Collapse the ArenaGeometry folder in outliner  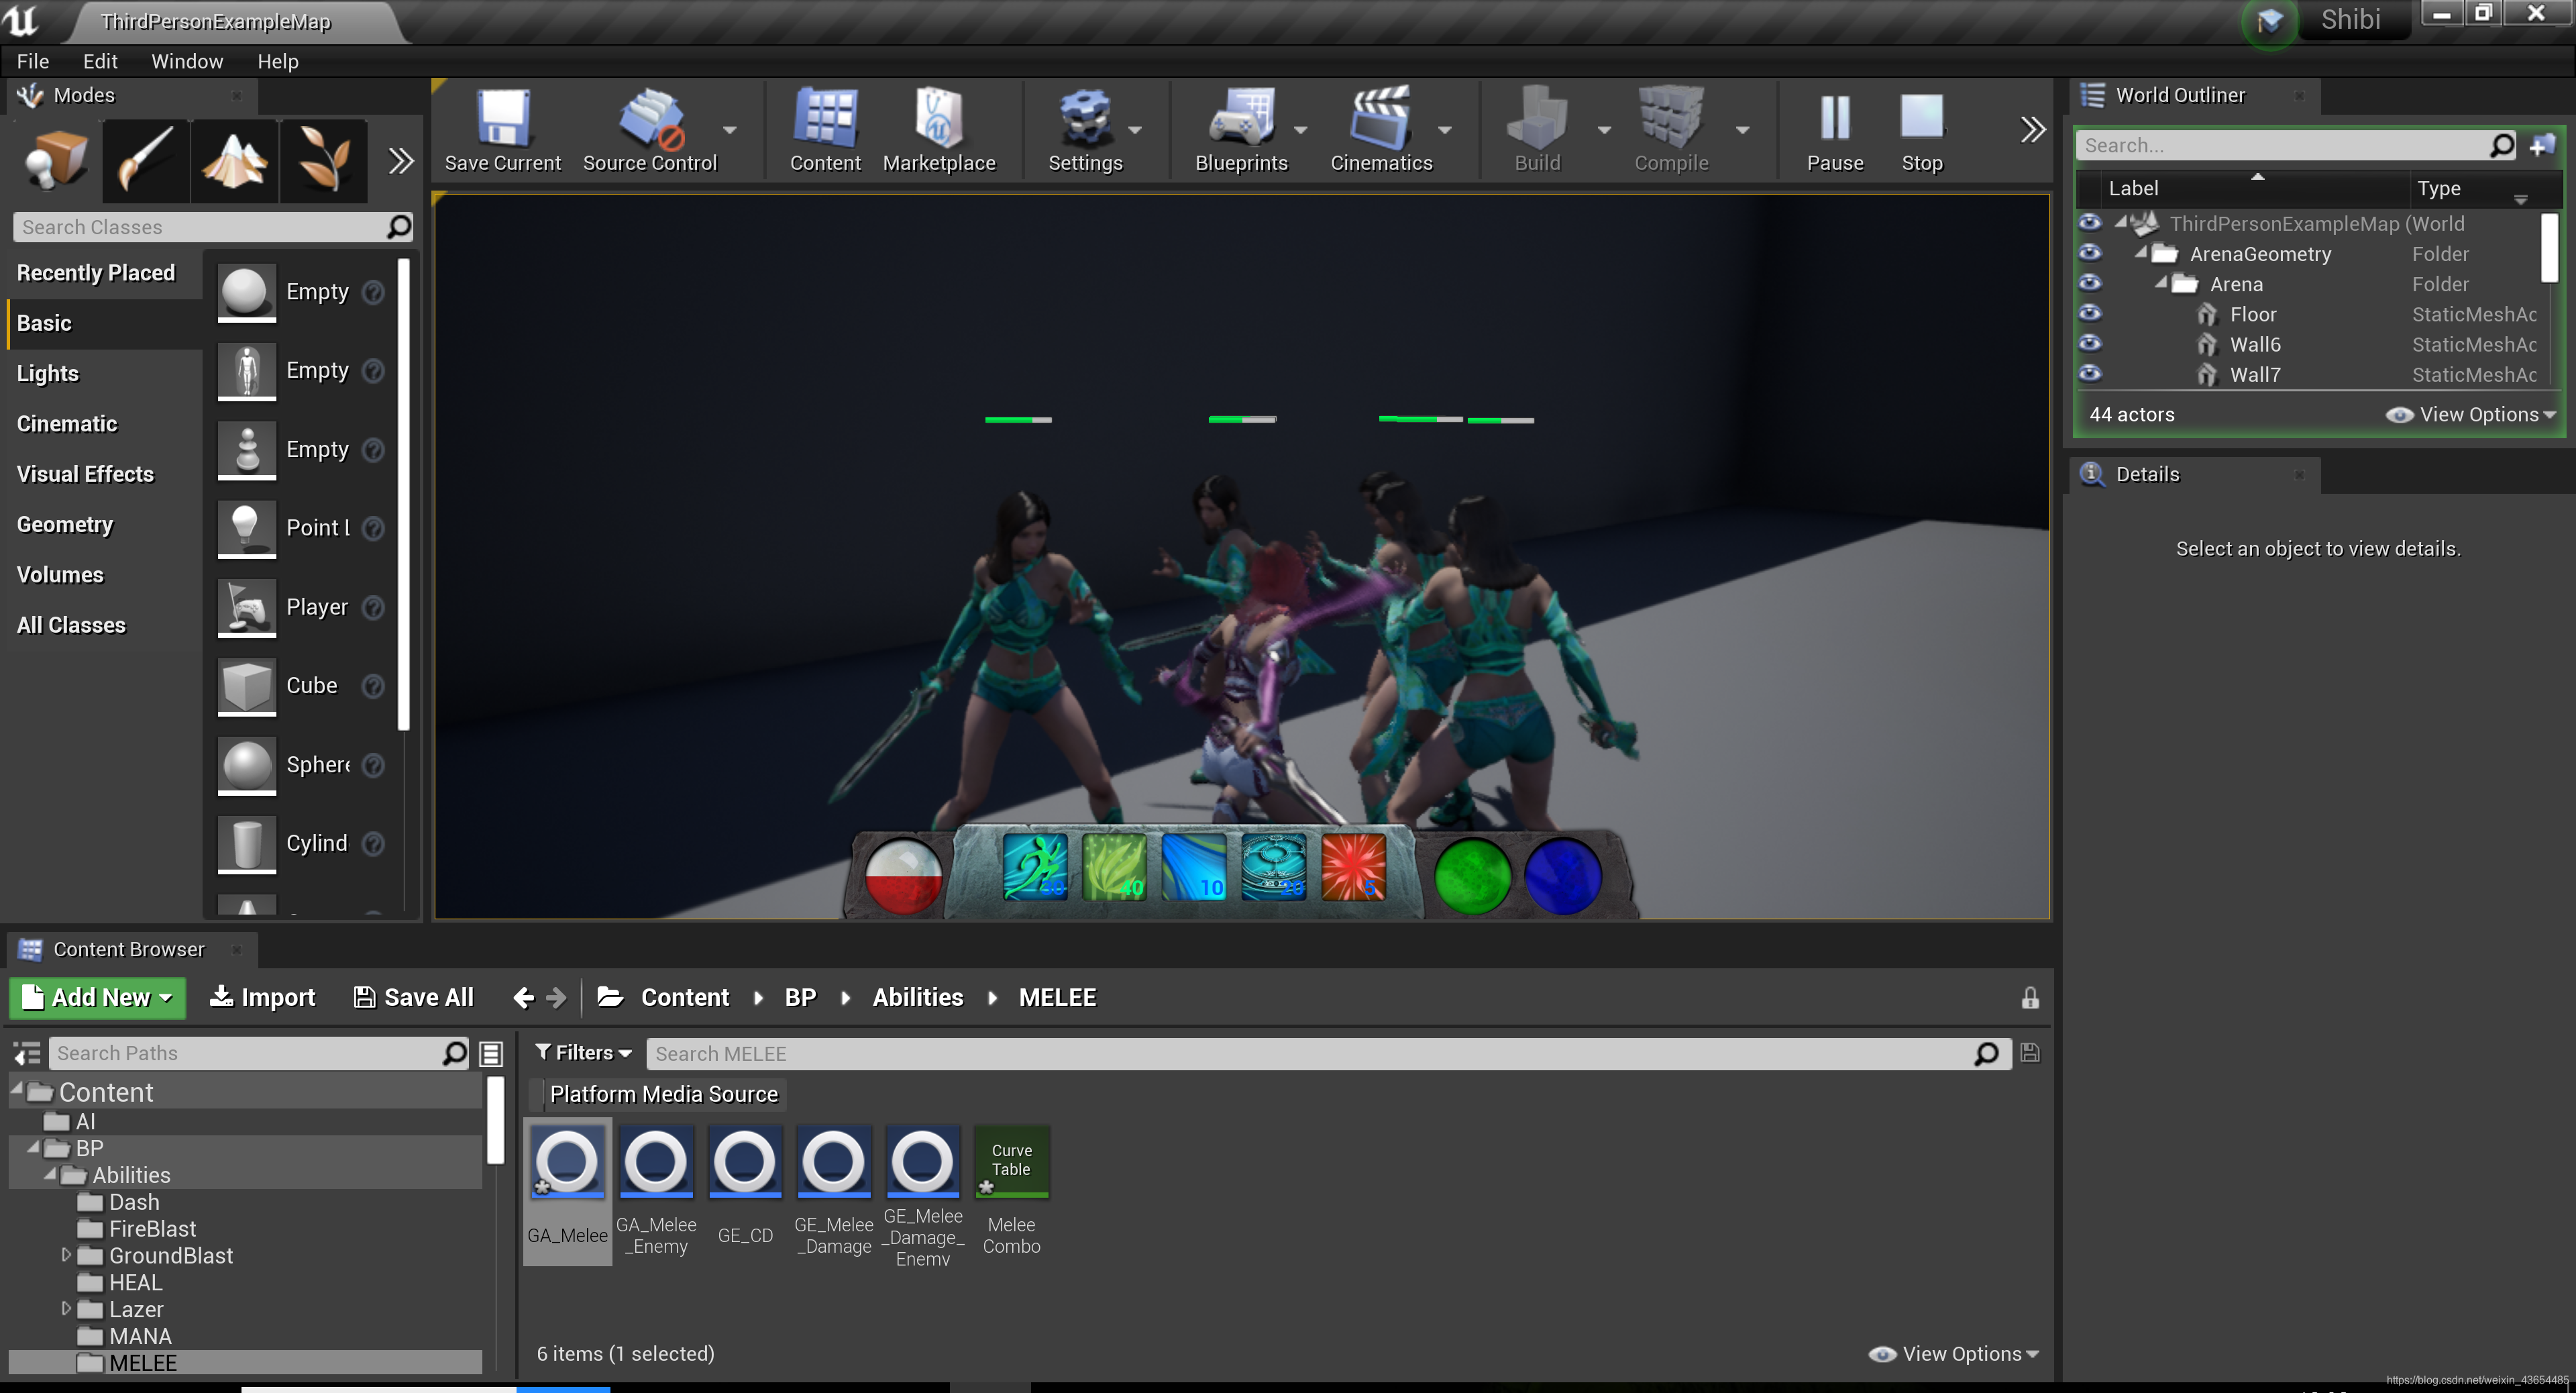pos(2141,253)
